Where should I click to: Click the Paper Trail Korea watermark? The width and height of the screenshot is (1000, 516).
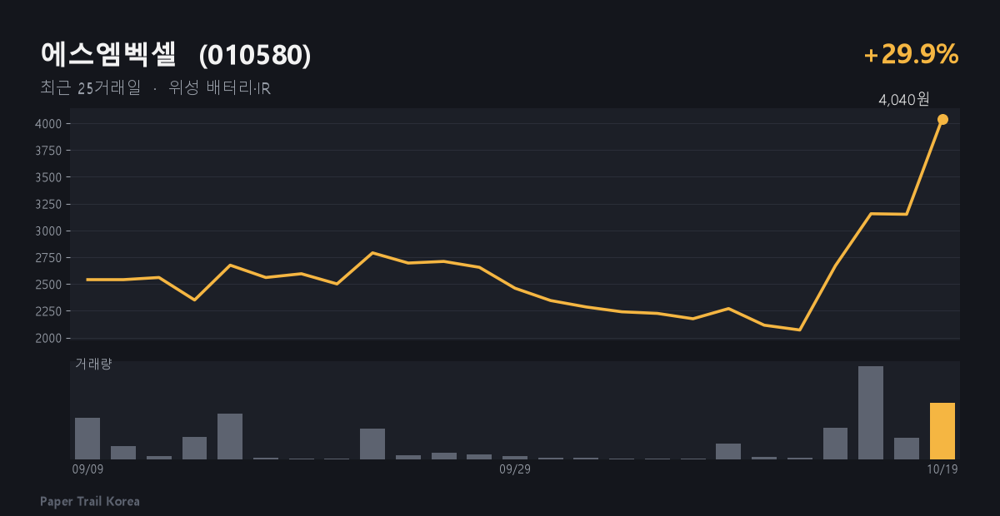(x=90, y=502)
